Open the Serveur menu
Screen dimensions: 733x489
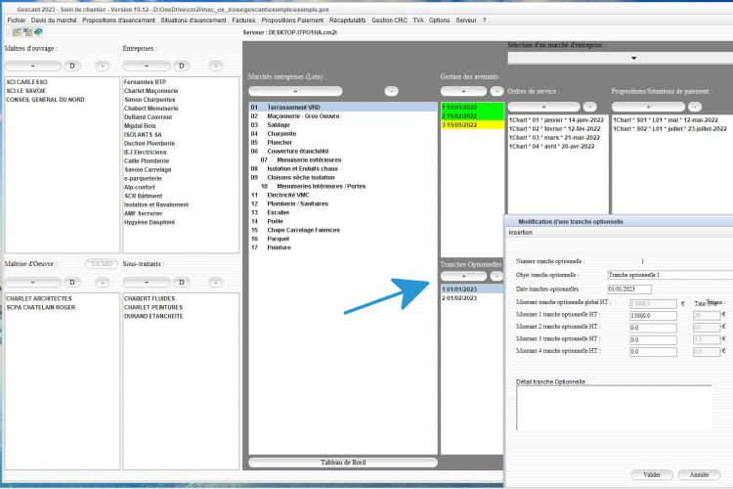(x=466, y=21)
